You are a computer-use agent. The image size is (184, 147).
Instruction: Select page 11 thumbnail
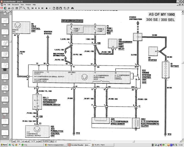click(5, 111)
